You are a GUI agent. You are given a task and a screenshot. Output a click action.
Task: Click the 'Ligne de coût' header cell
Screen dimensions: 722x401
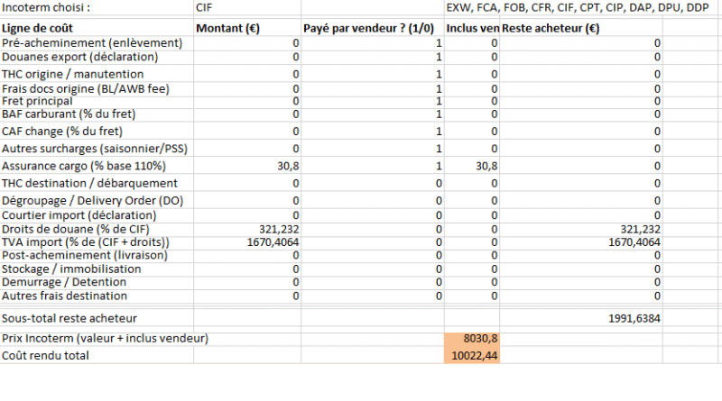[97, 28]
